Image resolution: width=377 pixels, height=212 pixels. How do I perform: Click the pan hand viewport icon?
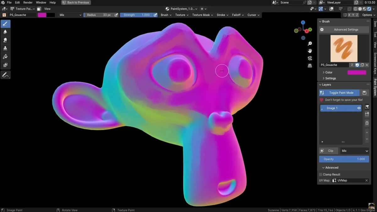[x=310, y=51]
